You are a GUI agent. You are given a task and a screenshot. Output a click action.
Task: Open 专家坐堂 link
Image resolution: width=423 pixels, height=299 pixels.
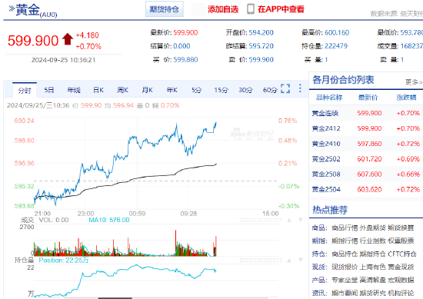pyautogui.click(x=345, y=280)
